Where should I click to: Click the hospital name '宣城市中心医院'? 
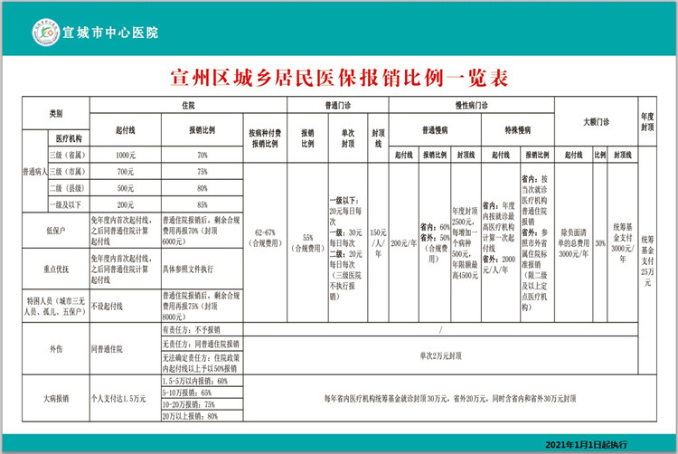point(110,33)
